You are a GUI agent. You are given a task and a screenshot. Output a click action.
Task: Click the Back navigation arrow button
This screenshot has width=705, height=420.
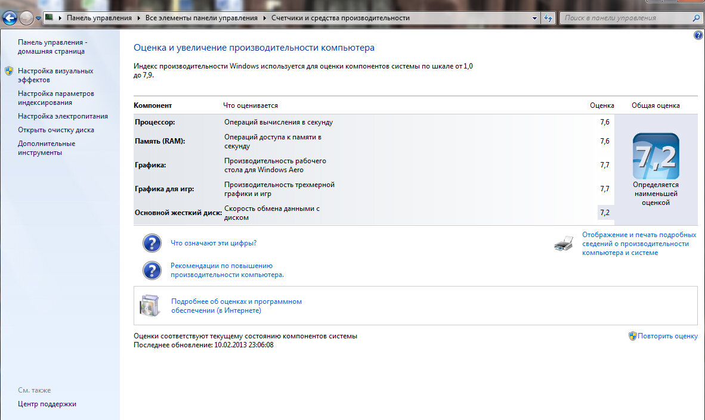pyautogui.click(x=10, y=18)
